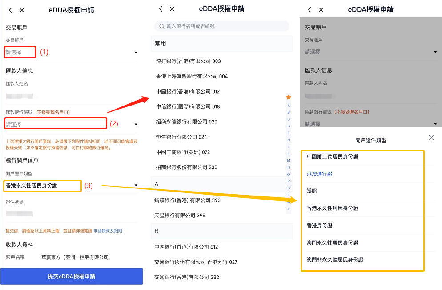Tap back arrow on the bank list screen
Image resolution: width=442 pixels, height=290 pixels.
click(161, 9)
